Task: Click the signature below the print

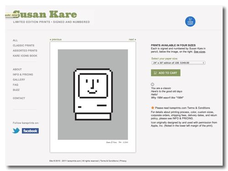Action: (x=117, y=142)
